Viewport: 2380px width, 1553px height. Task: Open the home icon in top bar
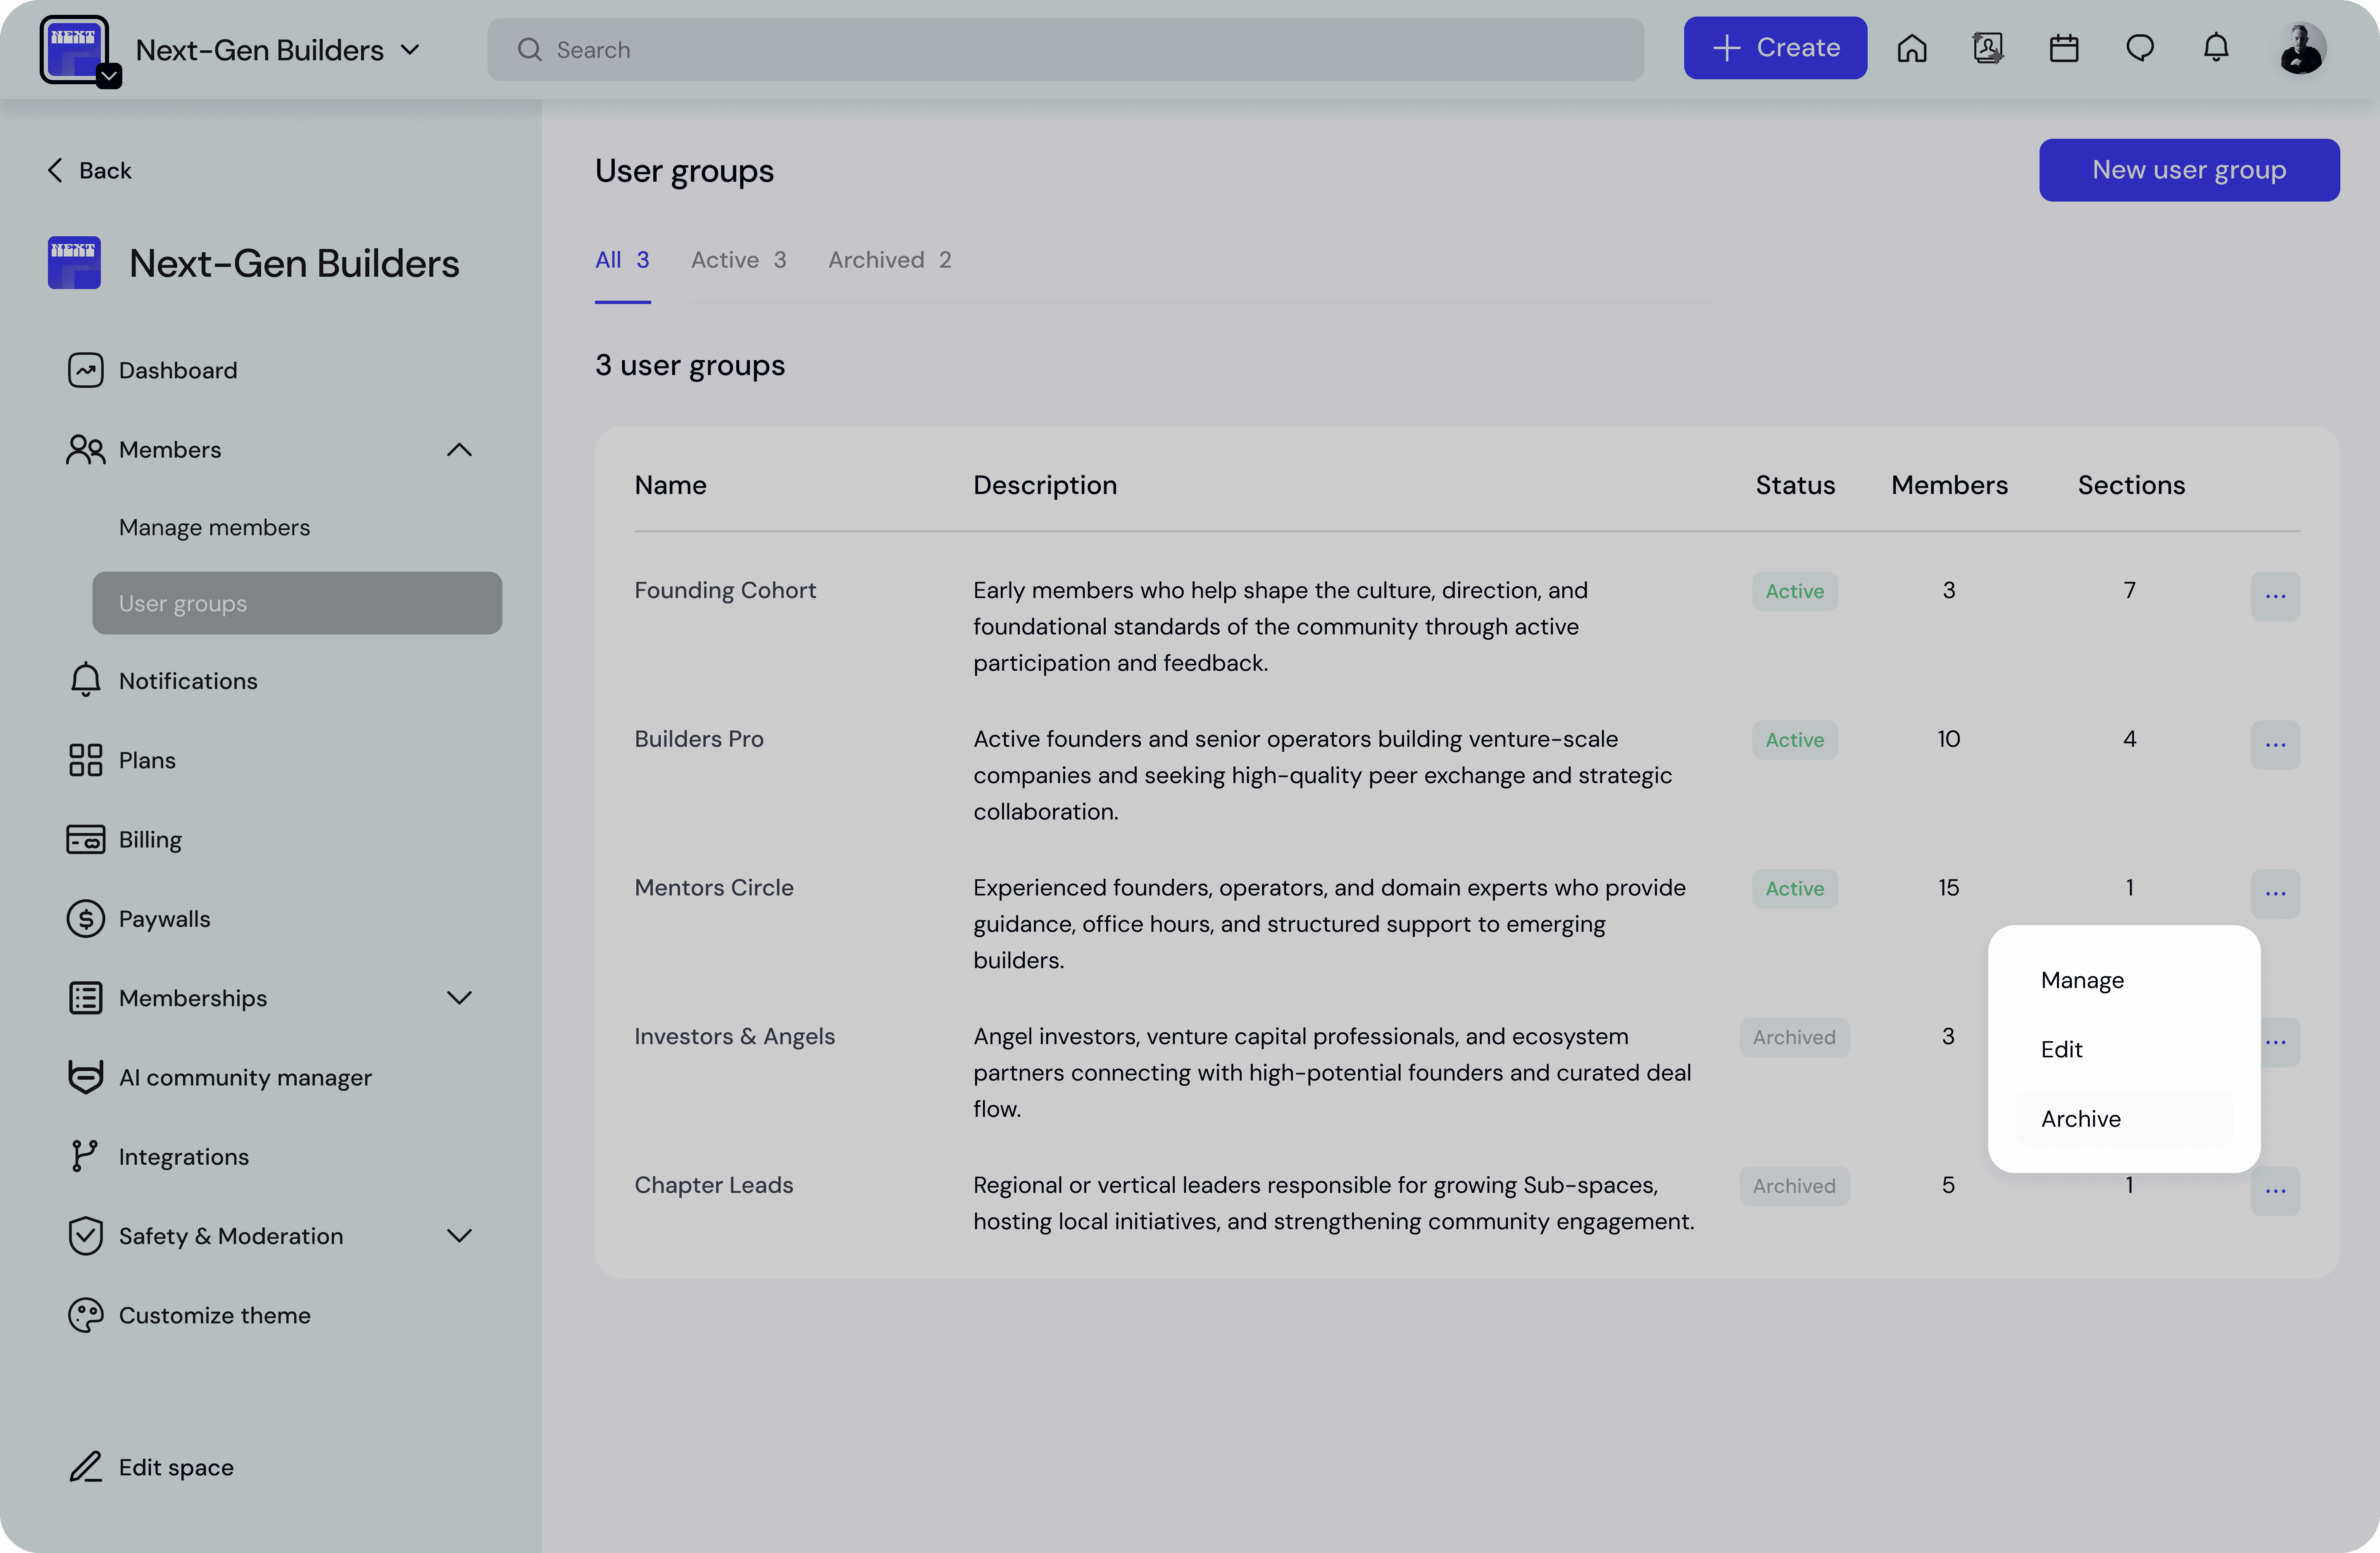1912,48
